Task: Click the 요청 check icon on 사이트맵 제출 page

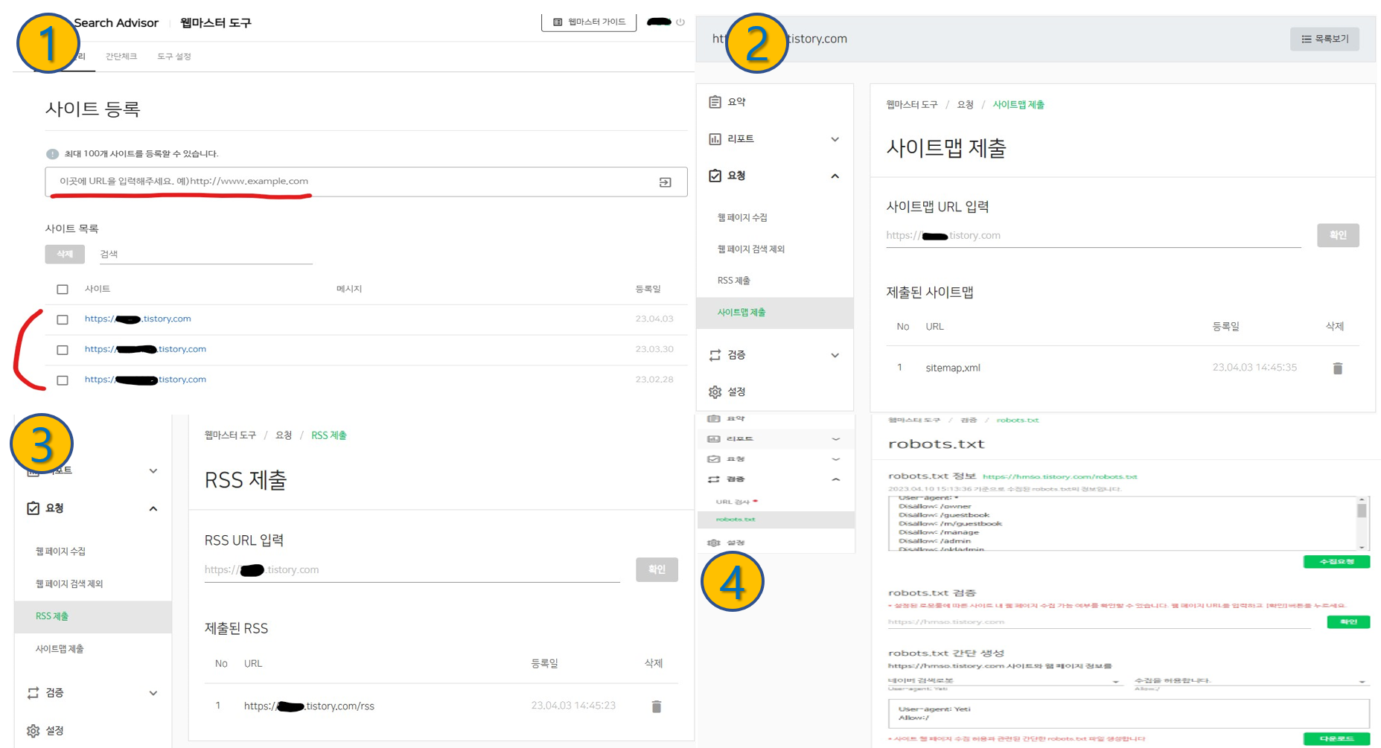Action: pyautogui.click(x=715, y=176)
